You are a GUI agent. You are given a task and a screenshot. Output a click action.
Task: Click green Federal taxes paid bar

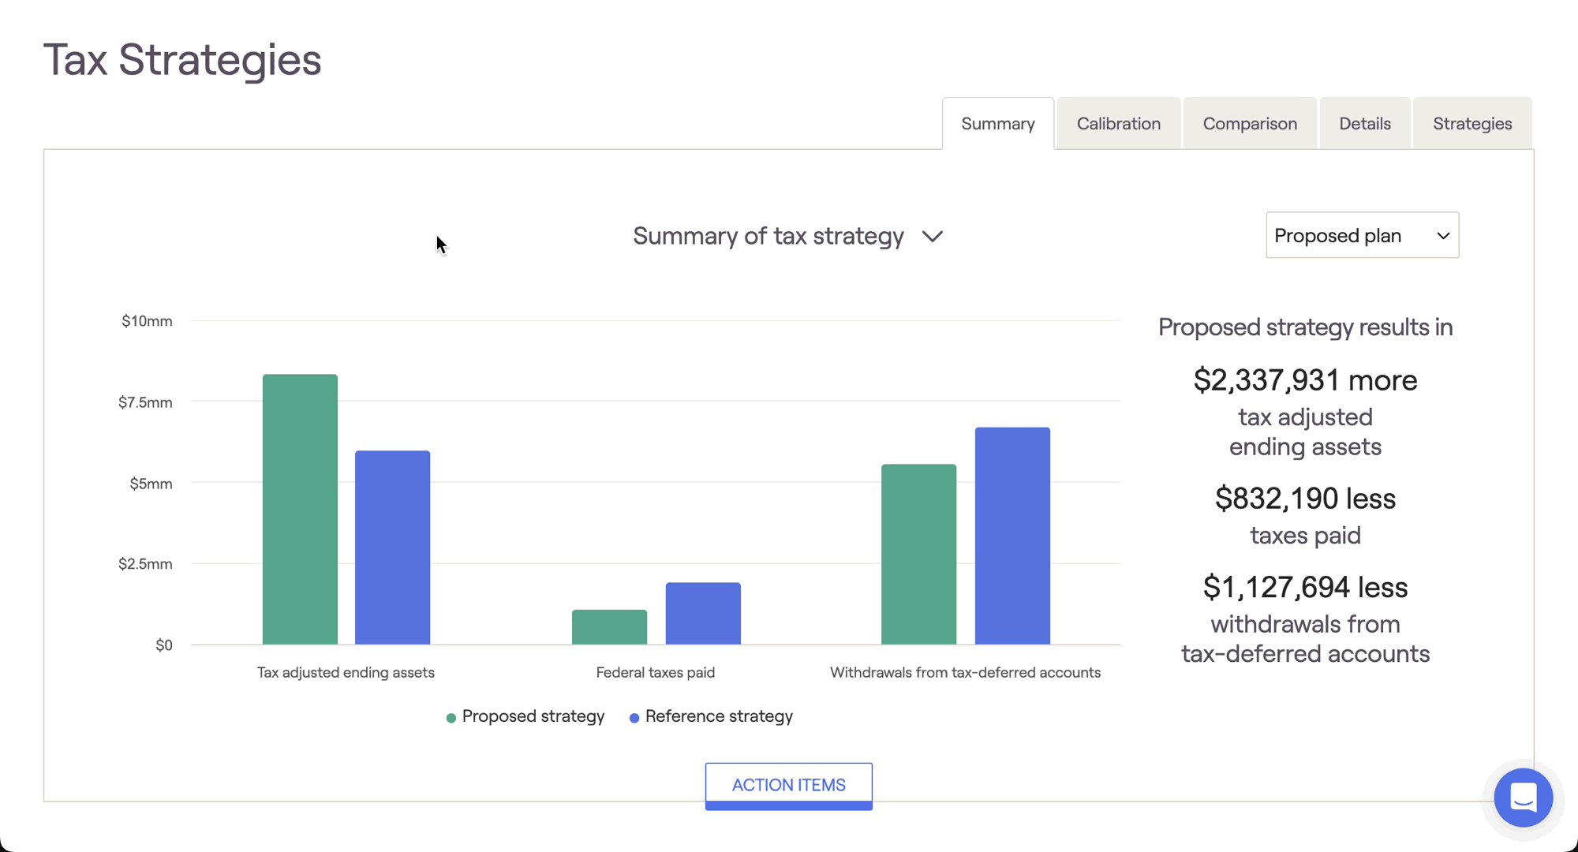[x=609, y=627]
